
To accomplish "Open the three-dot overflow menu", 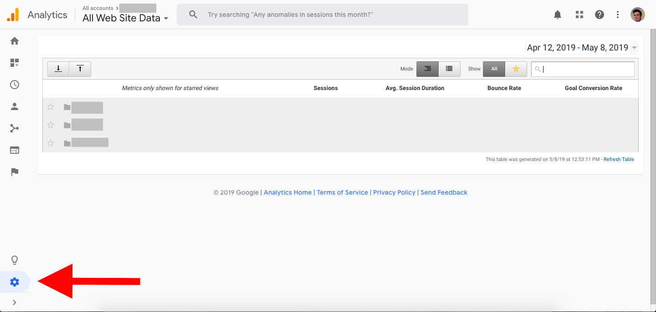I will pyautogui.click(x=617, y=14).
